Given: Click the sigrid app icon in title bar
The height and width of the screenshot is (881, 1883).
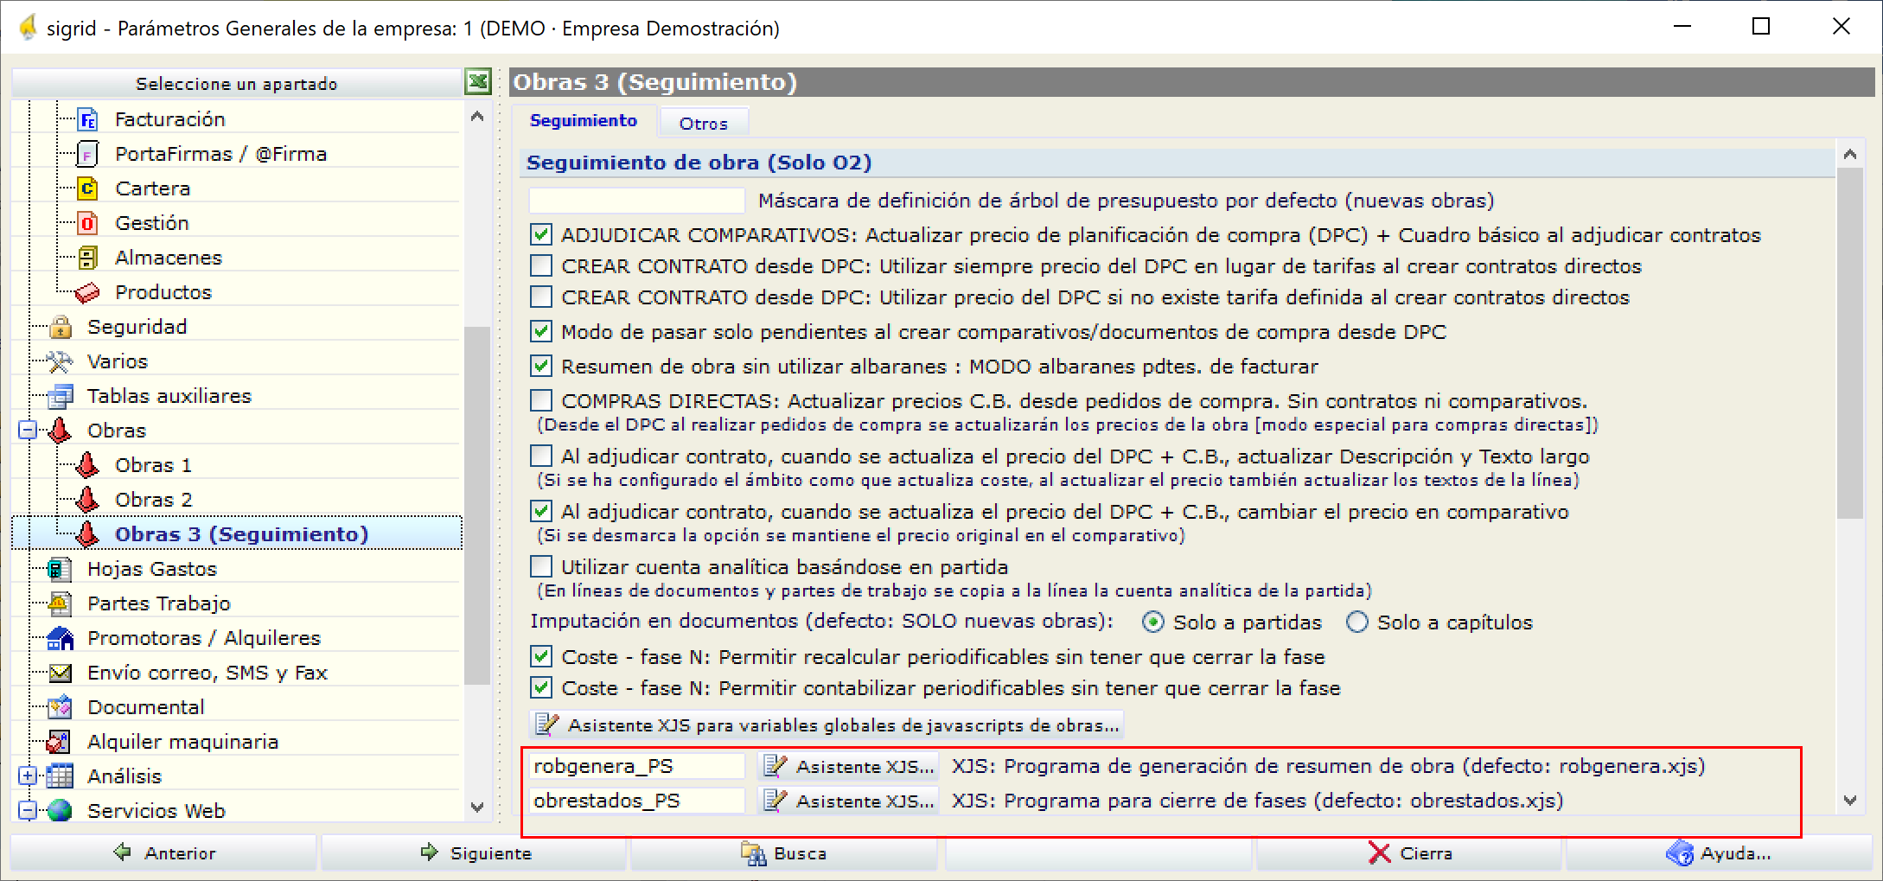Looking at the screenshot, I should pos(28,28).
